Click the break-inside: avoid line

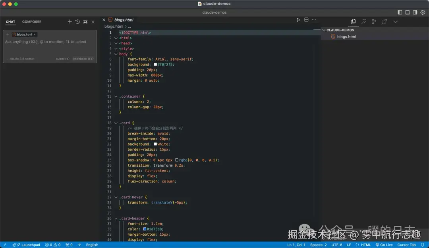(149, 133)
